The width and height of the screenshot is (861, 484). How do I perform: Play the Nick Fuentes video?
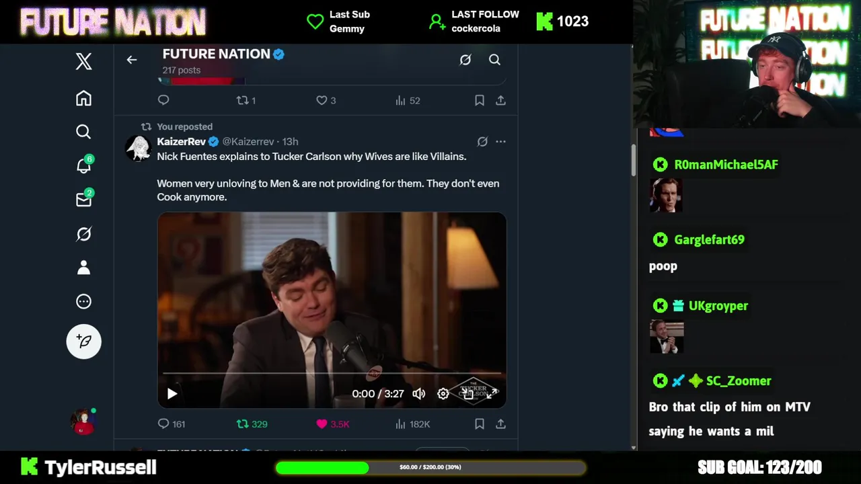pyautogui.click(x=172, y=394)
